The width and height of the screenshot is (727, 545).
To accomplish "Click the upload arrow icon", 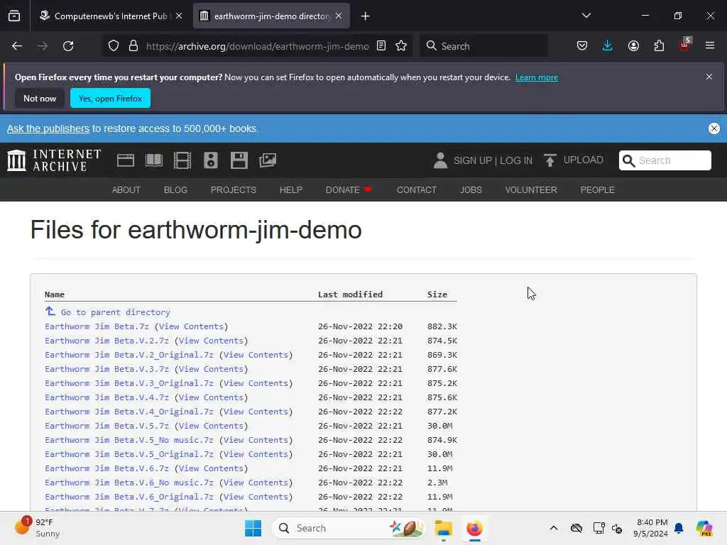I will click(x=550, y=160).
